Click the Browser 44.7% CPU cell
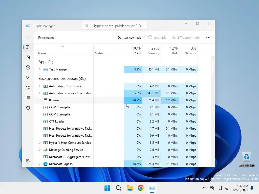Image resolution: width=259 pixels, height=194 pixels. (x=133, y=100)
